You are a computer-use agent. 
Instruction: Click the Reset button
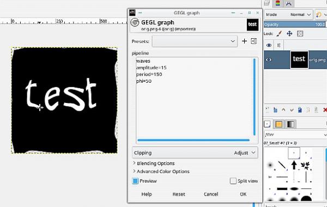coord(179,194)
